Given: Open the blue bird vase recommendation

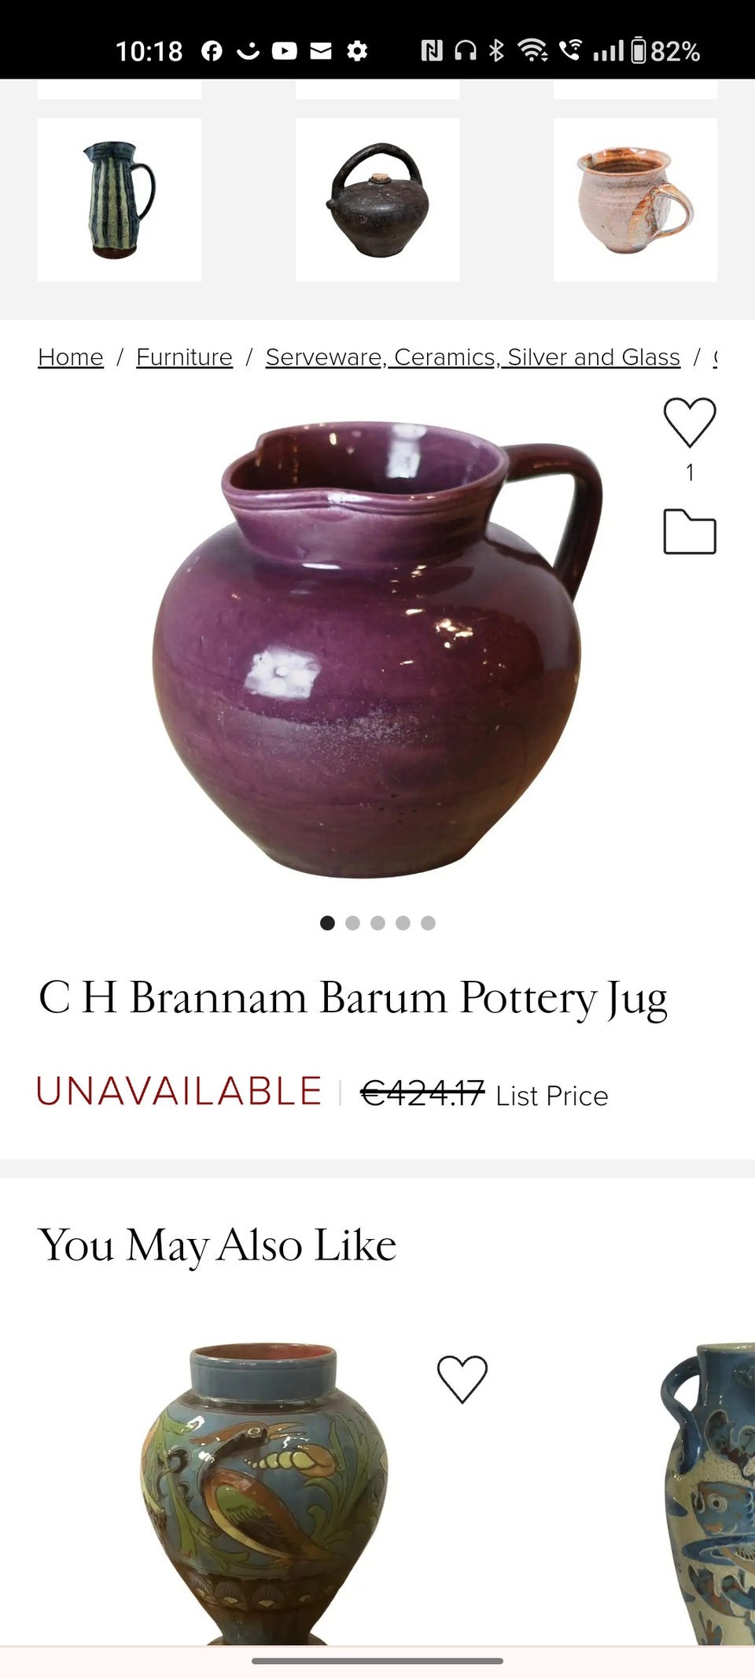Looking at the screenshot, I should click(263, 1492).
